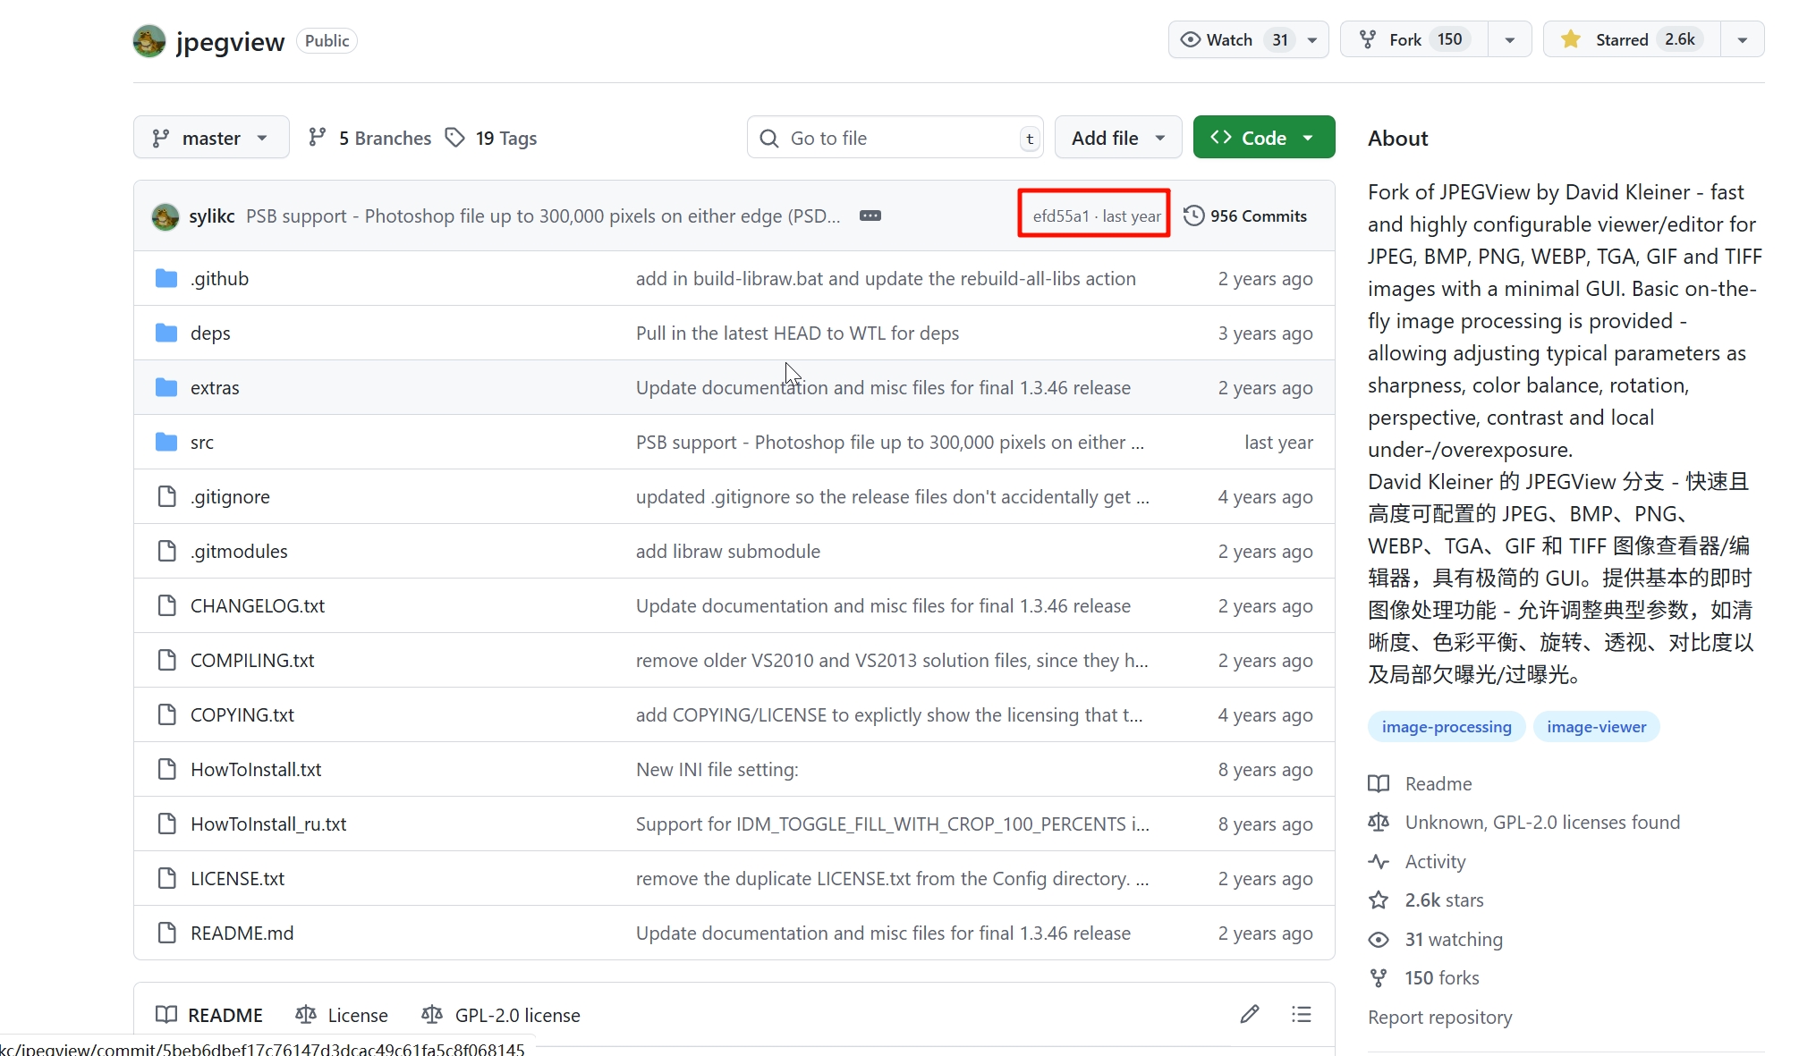Click the sylikc avatar in commit row
Viewport: 1799px width, 1056px height.
pos(165,216)
